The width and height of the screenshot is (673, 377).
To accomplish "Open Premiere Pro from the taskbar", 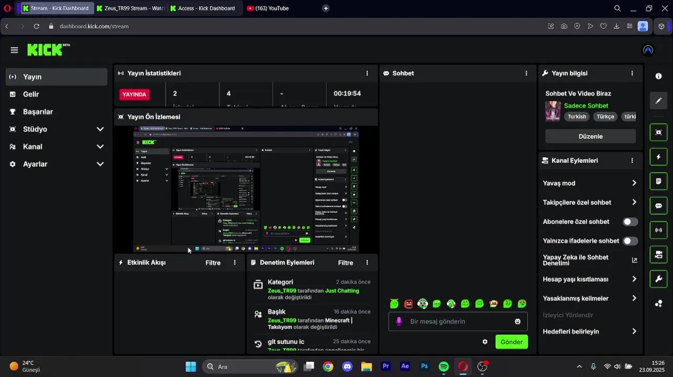I will point(386,367).
